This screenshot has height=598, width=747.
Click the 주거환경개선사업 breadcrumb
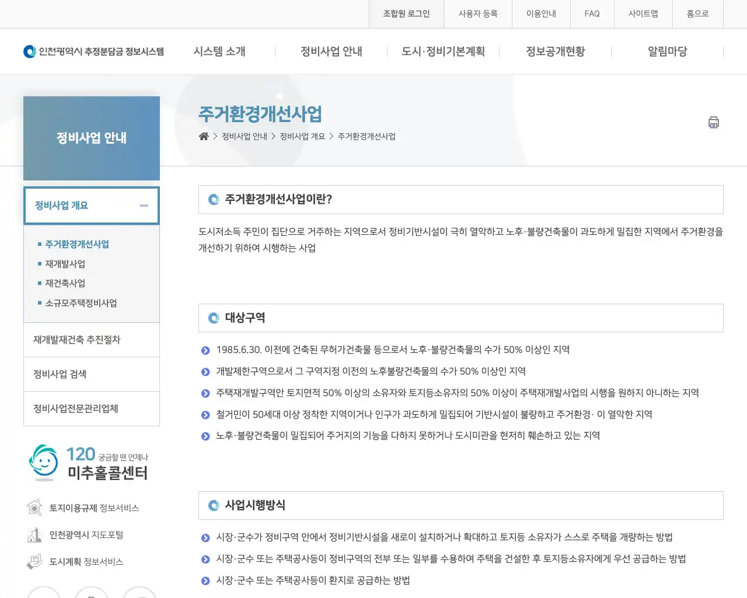tap(366, 136)
